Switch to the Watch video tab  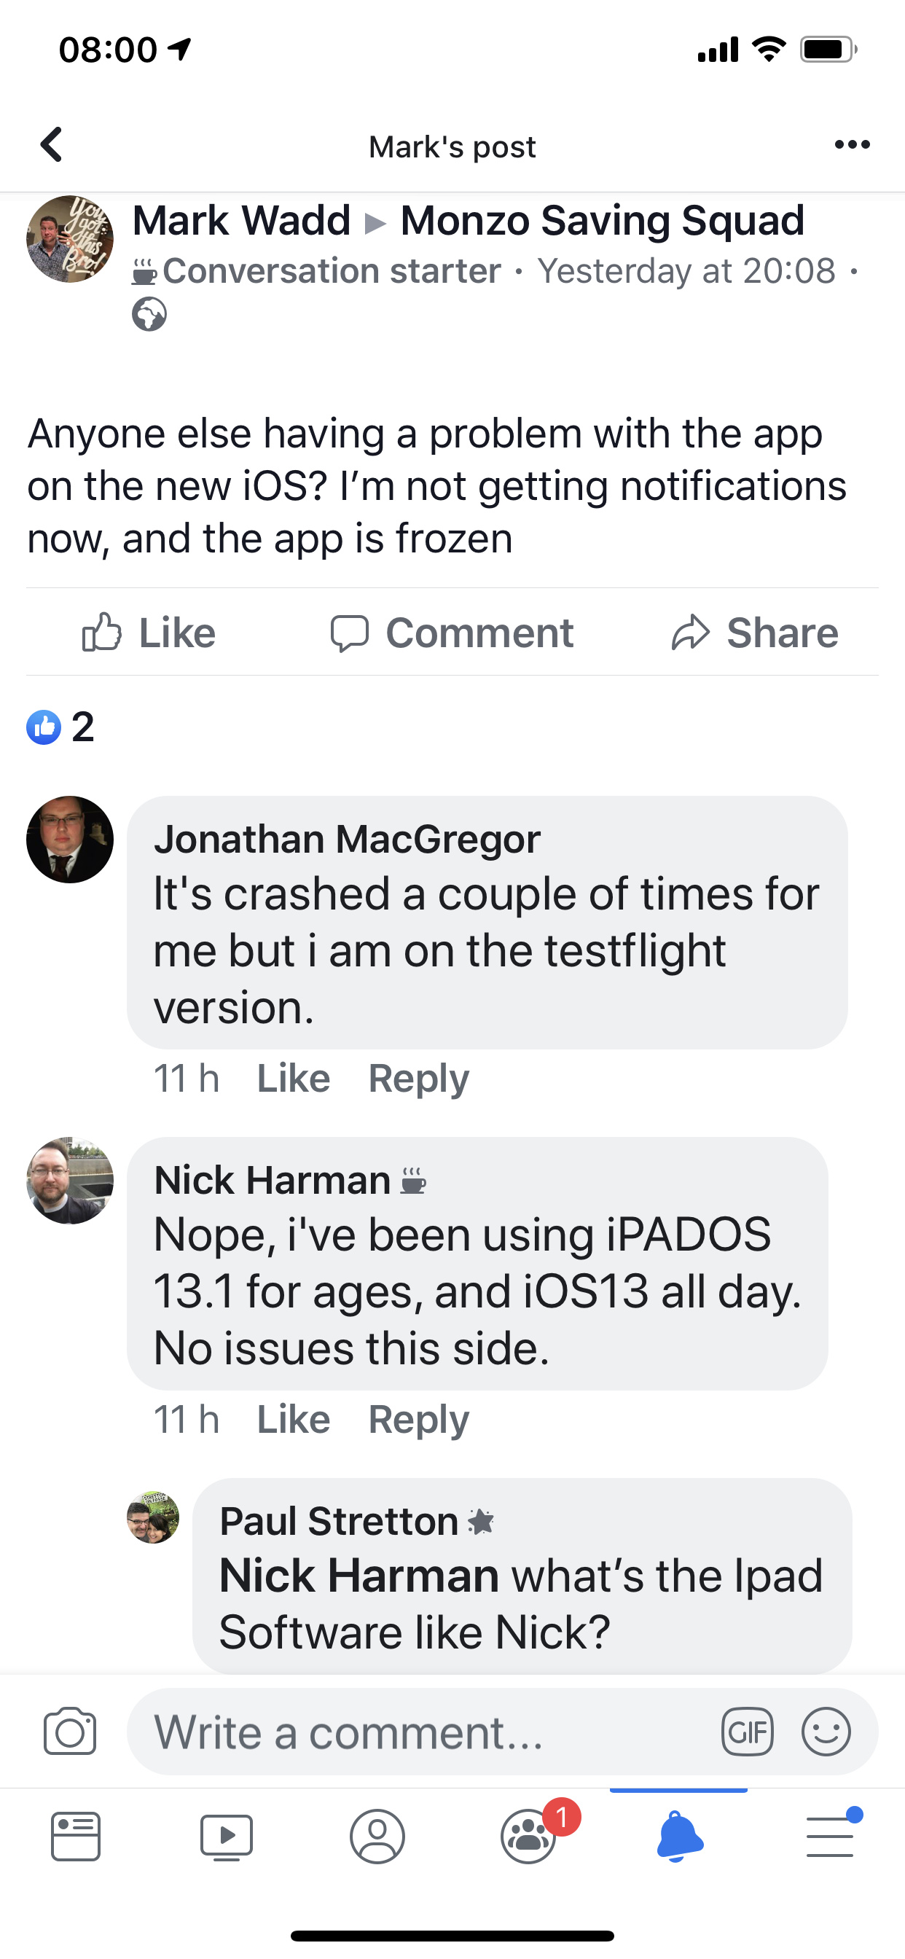pyautogui.click(x=226, y=1837)
